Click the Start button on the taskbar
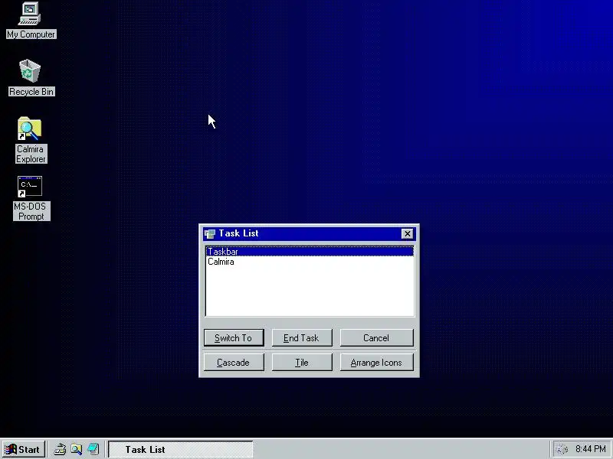This screenshot has height=459, width=613. (23, 449)
